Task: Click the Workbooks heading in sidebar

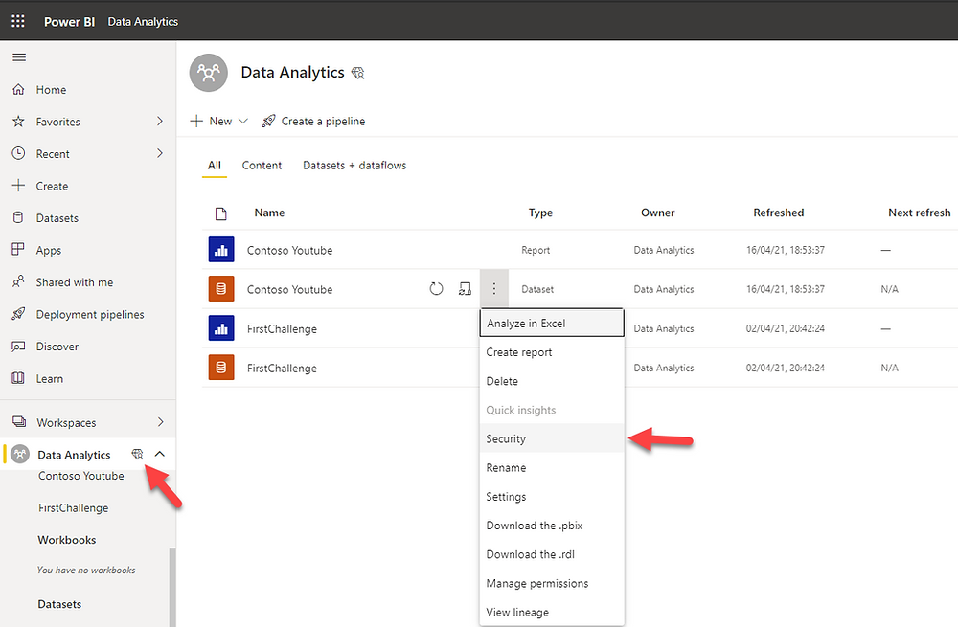Action: click(x=67, y=540)
